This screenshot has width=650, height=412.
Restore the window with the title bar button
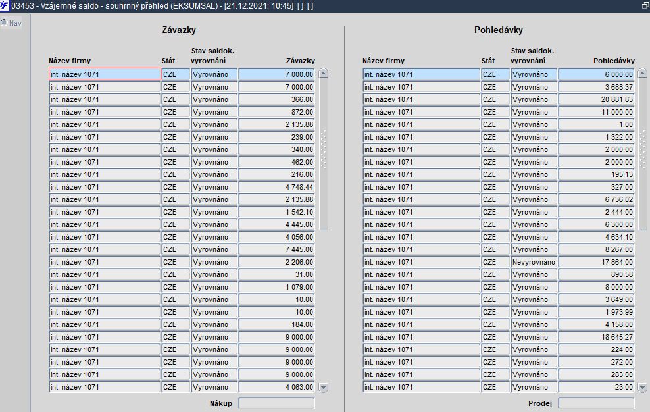(644, 6)
